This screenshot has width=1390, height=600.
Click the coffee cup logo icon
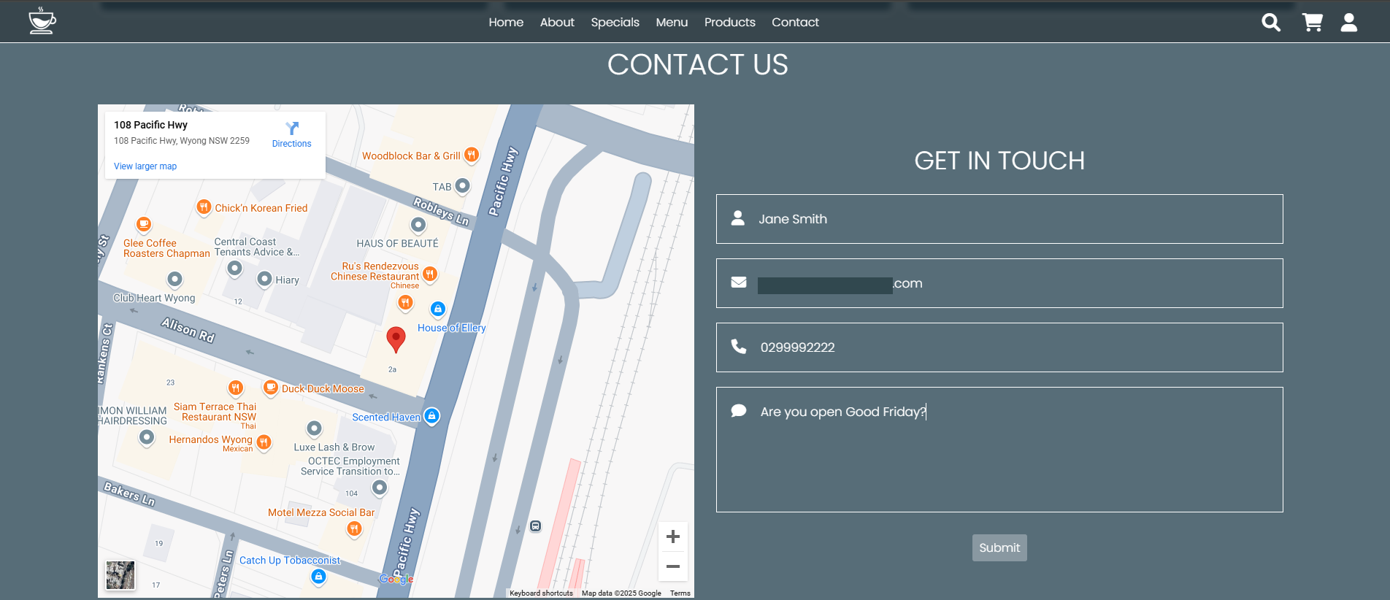point(42,21)
